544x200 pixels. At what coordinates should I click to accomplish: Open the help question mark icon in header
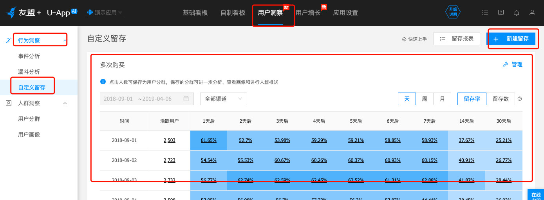coord(501,13)
